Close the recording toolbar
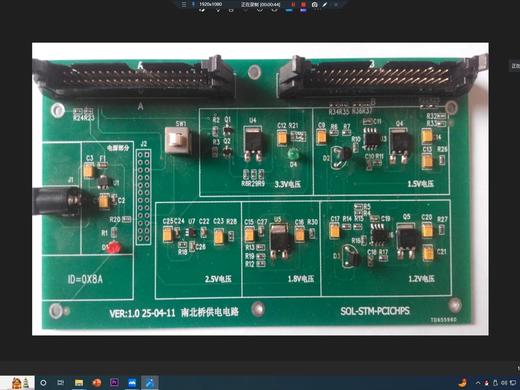Viewport: 520px width, 390px height. point(336,4)
